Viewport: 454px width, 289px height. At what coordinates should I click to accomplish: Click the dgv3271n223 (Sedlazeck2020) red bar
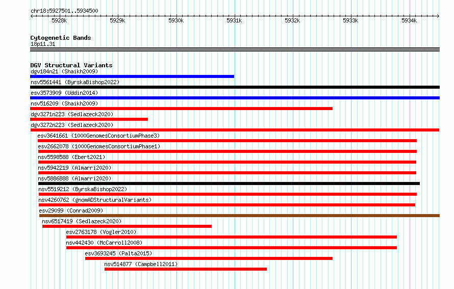pos(89,119)
